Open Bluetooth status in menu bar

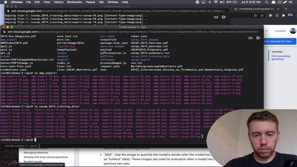[x=209, y=2]
